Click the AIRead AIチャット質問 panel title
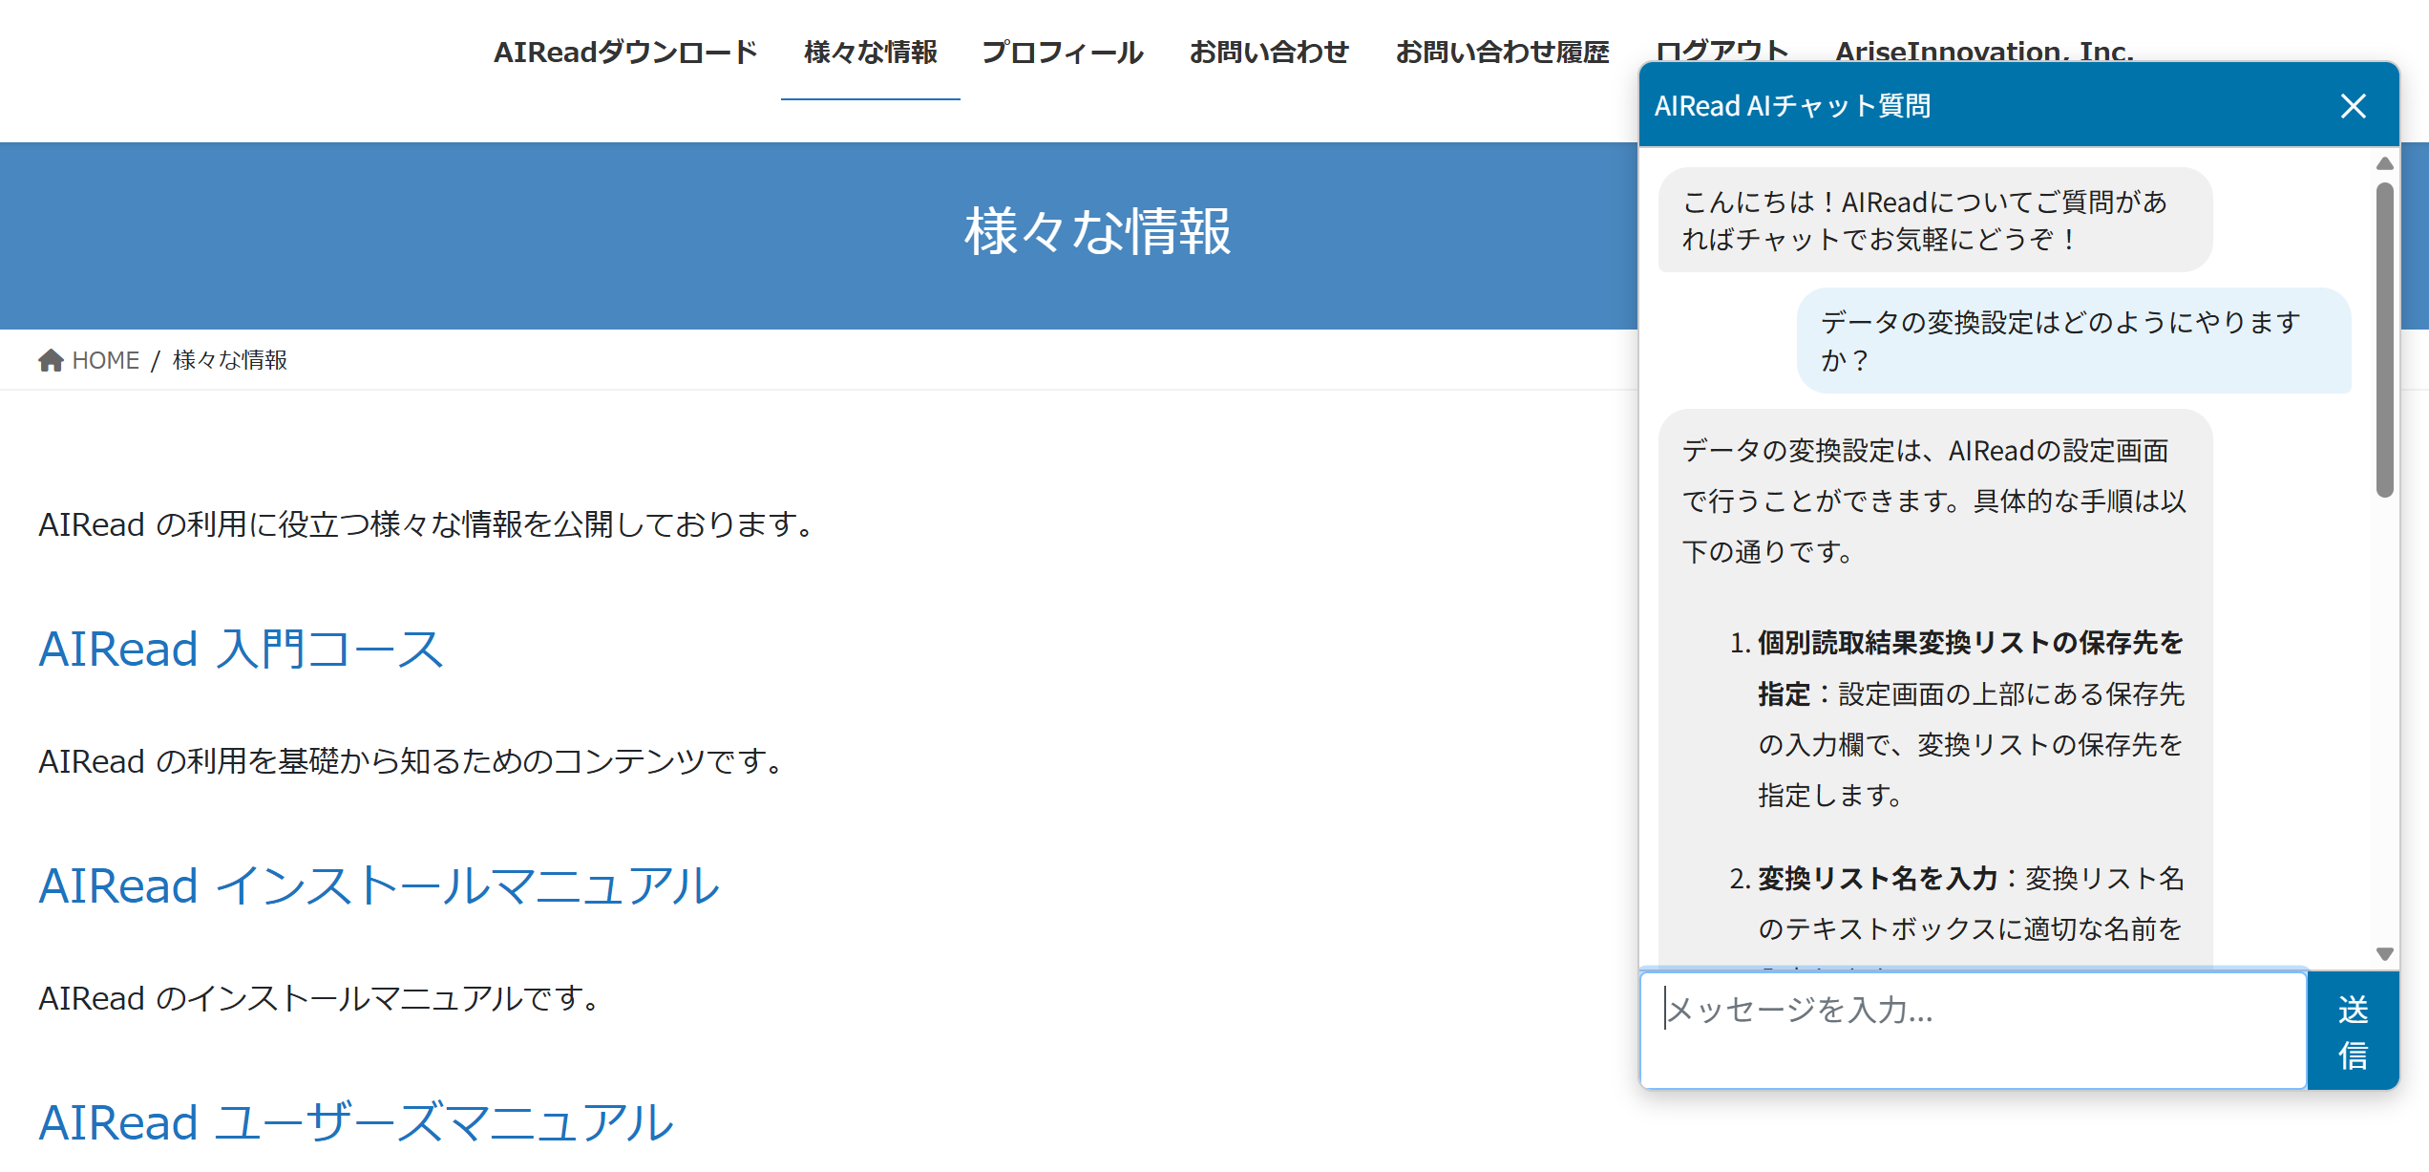Screen dimensions: 2429x1172 click(1792, 106)
